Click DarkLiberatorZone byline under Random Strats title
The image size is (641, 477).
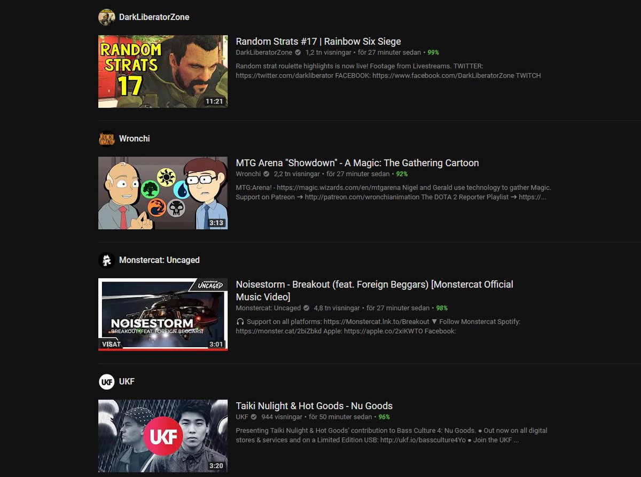264,52
